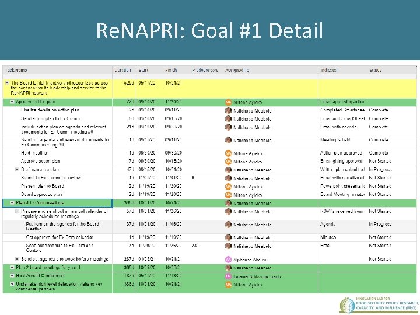Select the Indicator column header
This screenshot has width=420, height=315.
click(342, 70)
